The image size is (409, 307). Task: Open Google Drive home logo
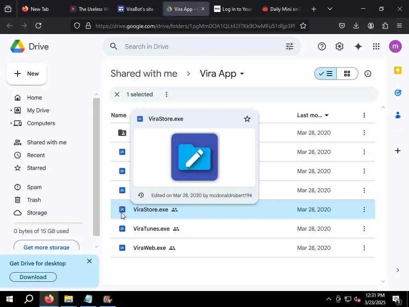click(30, 46)
